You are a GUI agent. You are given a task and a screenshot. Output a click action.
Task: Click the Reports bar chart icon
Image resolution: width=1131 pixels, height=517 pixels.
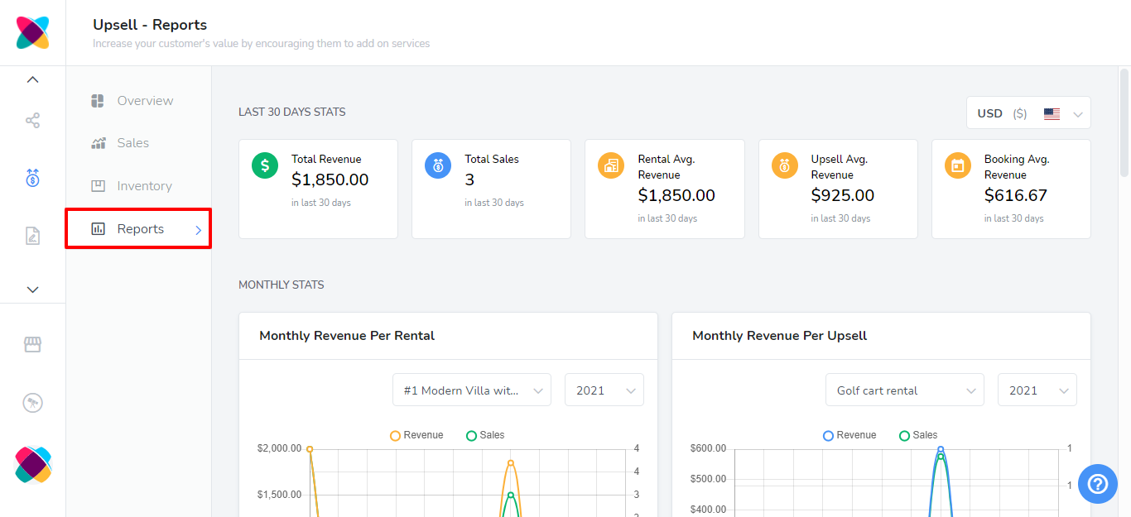coord(98,229)
